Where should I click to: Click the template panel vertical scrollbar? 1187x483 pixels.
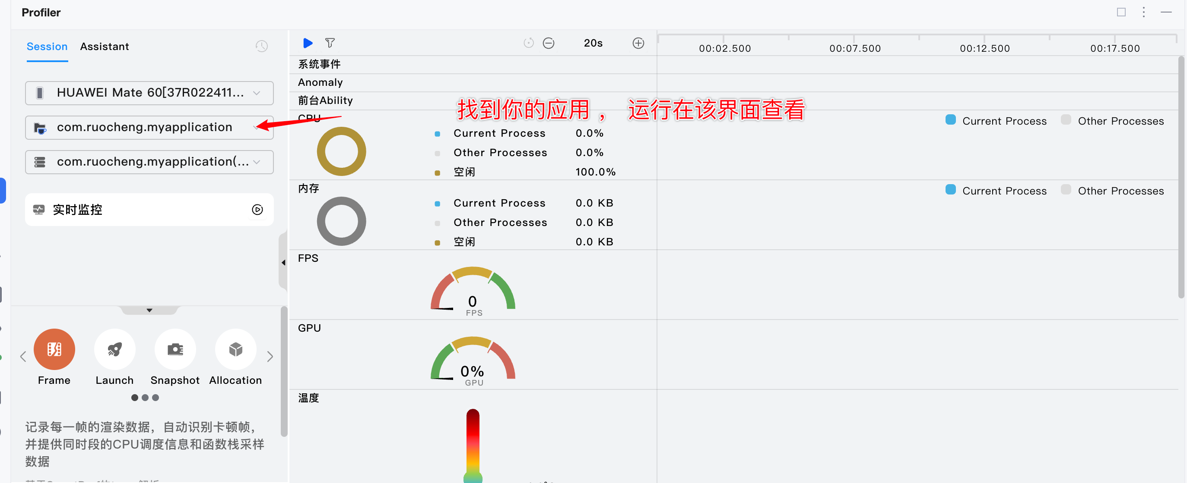pos(284,372)
